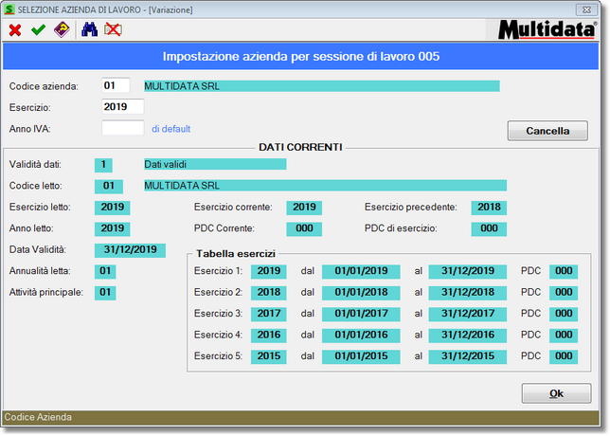Close the Selezione Azienda window

[586, 9]
